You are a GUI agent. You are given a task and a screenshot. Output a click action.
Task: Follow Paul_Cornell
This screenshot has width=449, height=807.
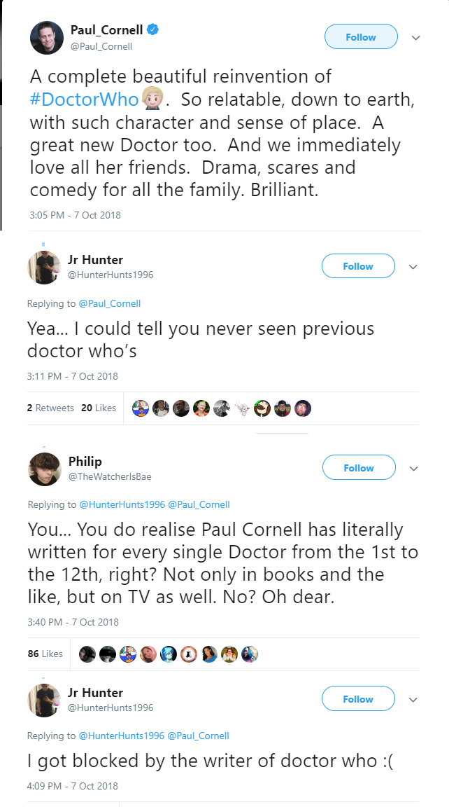coord(361,37)
